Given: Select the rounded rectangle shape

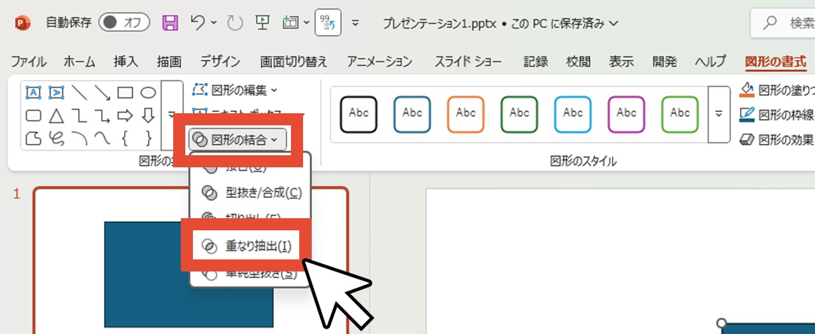Looking at the screenshot, I should (x=33, y=116).
